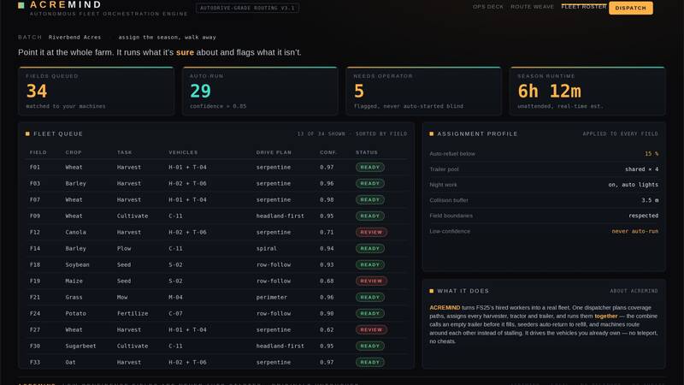Open the Needs Operator 5 card
This screenshot has height=385, width=684.
tap(423, 91)
